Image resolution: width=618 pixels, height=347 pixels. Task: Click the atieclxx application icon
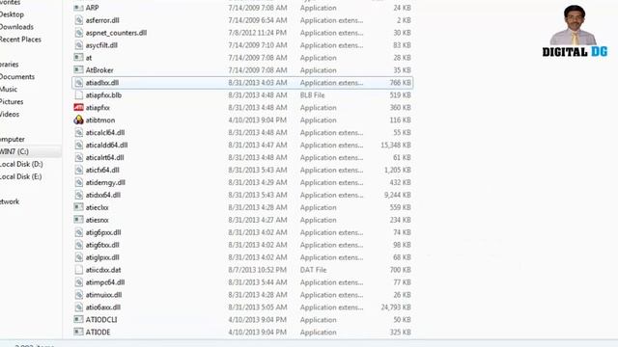click(x=78, y=207)
